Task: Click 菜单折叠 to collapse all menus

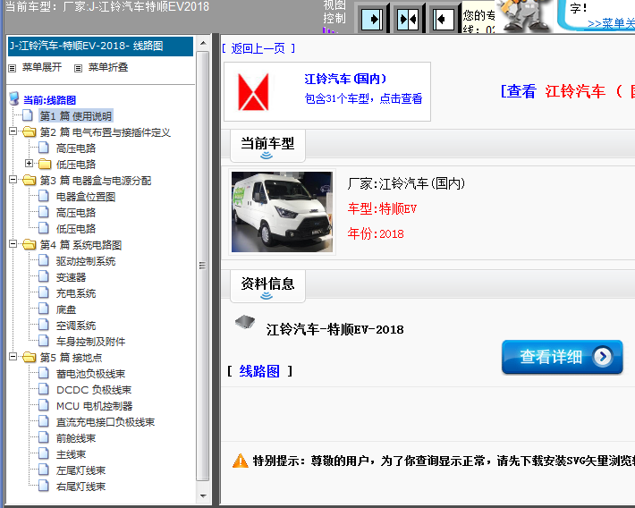Action: (108, 67)
